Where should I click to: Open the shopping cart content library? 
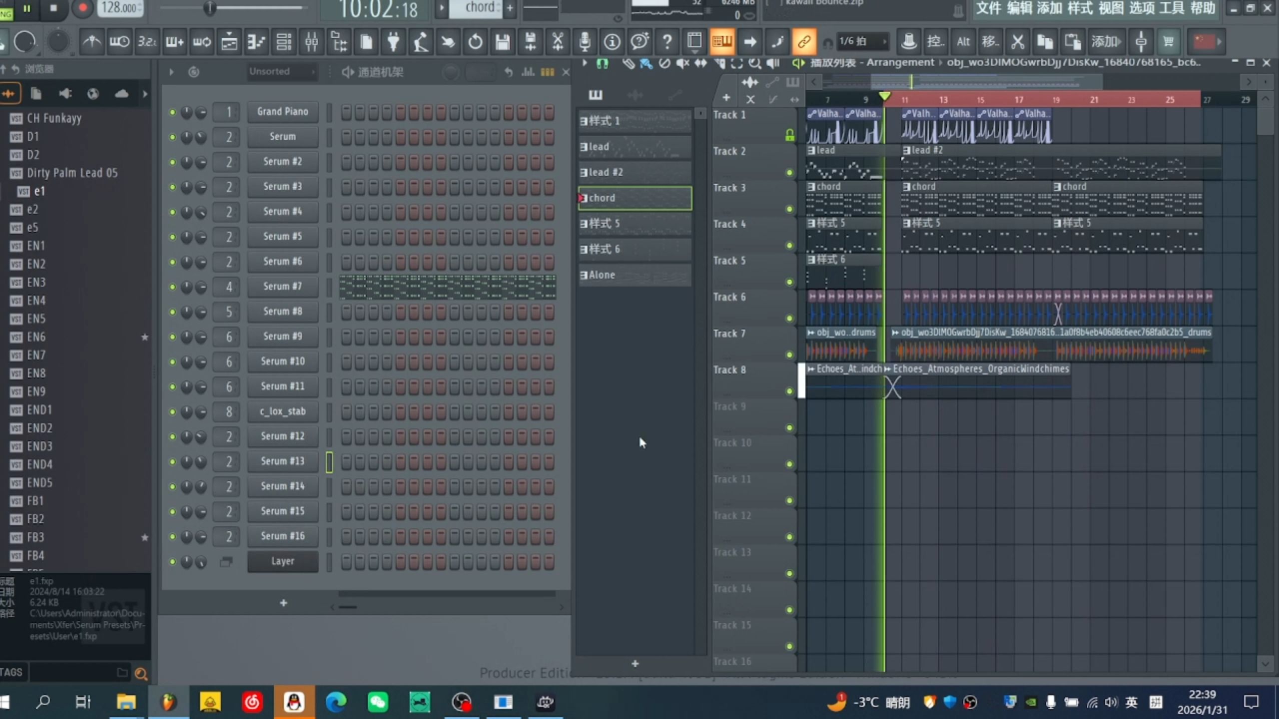coord(1168,42)
